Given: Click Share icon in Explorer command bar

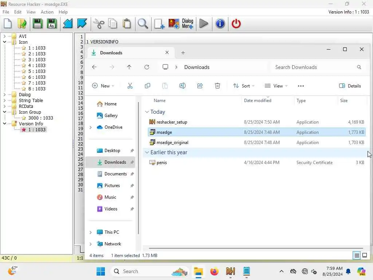Looking at the screenshot, I should pos(200,86).
